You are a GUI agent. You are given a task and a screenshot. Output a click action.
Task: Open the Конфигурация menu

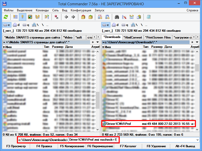(81, 10)
